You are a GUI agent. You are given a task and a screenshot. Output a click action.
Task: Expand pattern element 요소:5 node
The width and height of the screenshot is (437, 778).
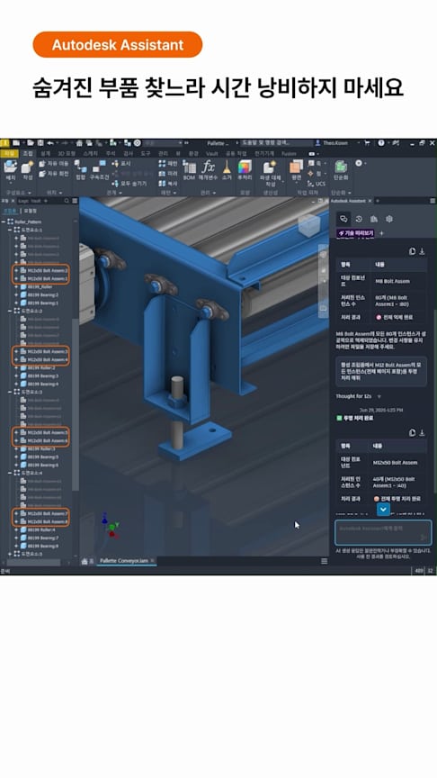coord(10,554)
